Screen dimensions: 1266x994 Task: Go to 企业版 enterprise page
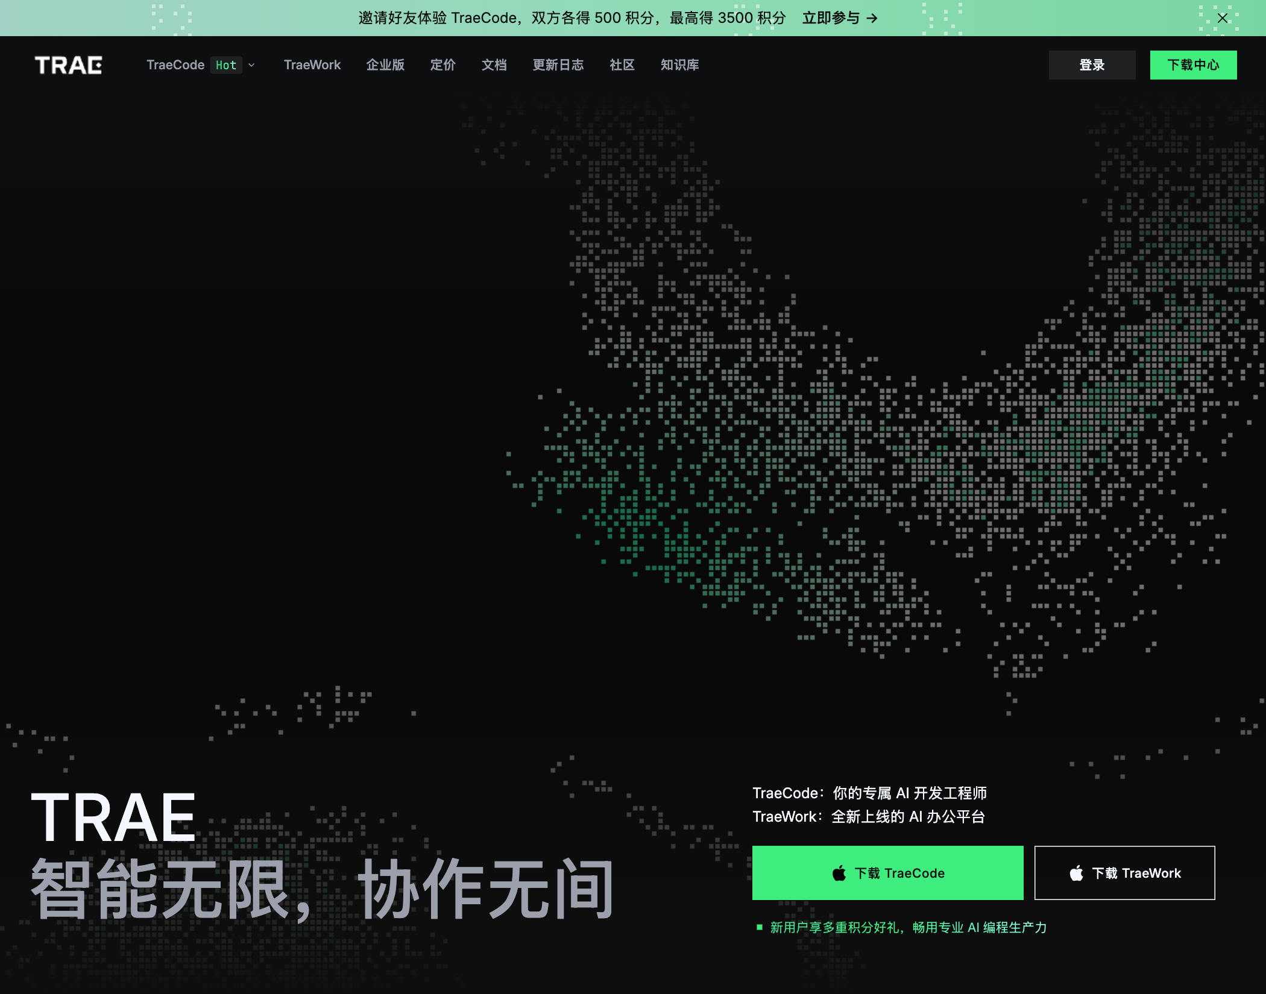point(385,65)
